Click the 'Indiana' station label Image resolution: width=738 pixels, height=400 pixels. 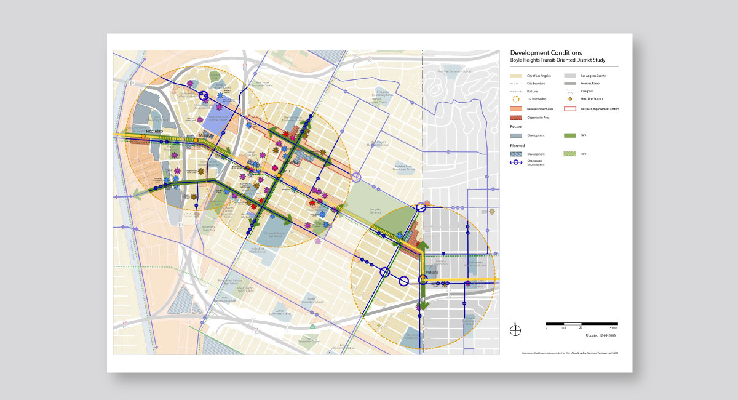coord(432,272)
